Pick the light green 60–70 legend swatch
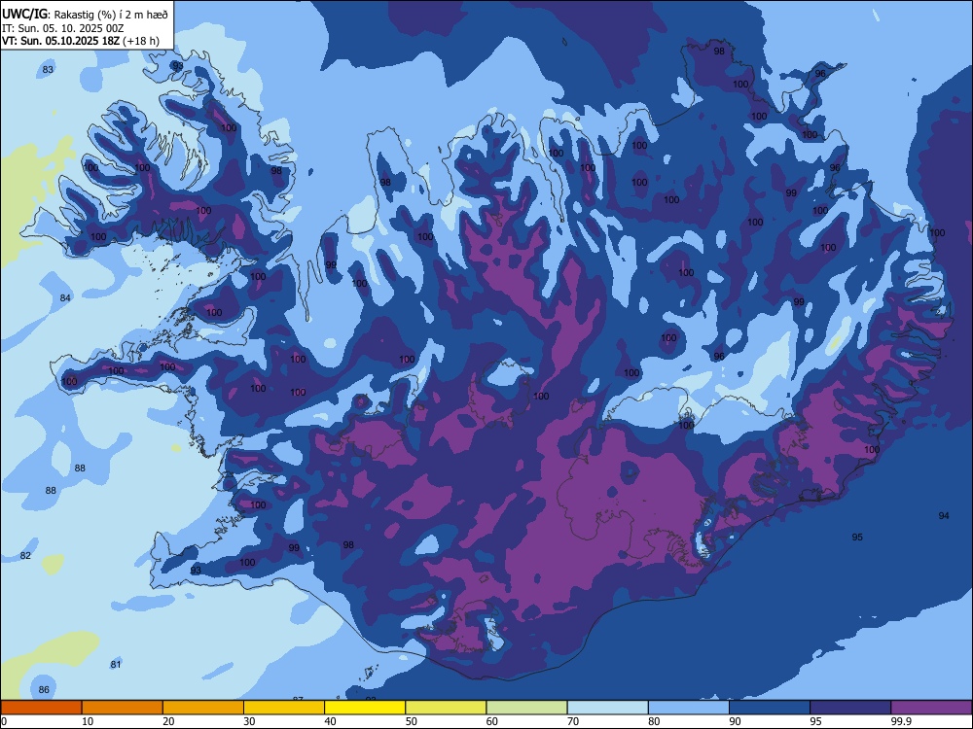Viewport: 973px width, 729px height. [526, 708]
